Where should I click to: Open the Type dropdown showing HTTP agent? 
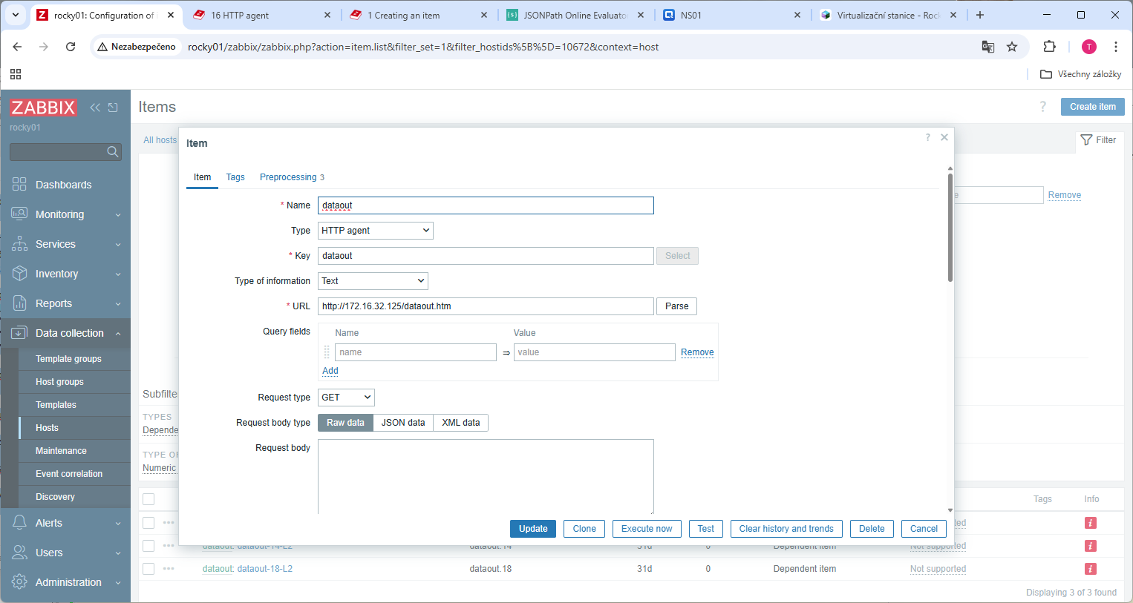375,231
